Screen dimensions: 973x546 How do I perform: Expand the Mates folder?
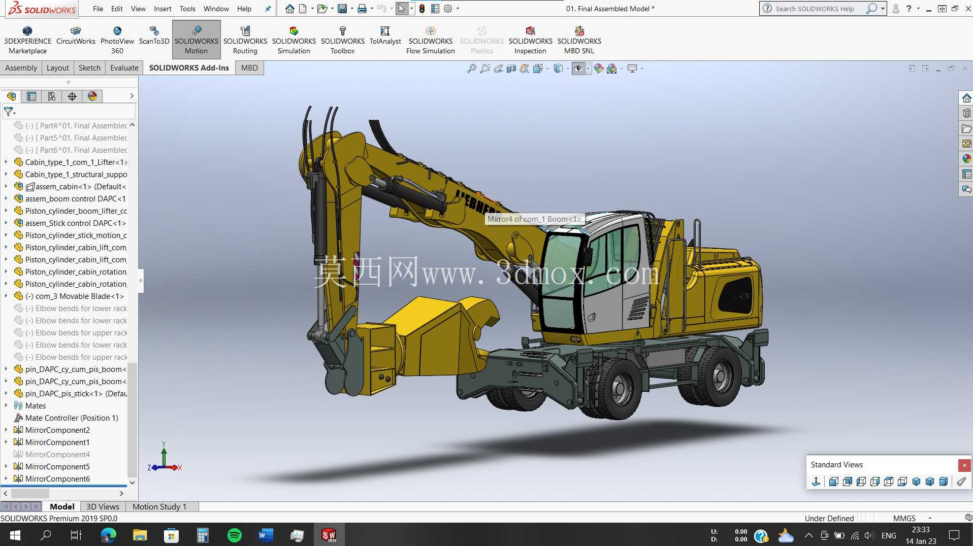(6, 405)
